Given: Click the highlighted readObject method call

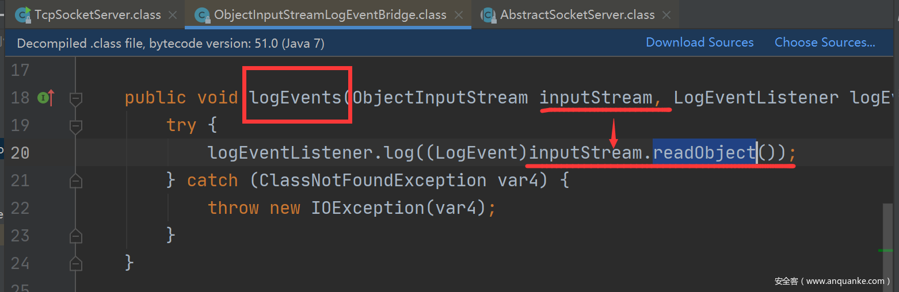Looking at the screenshot, I should 703,152.
